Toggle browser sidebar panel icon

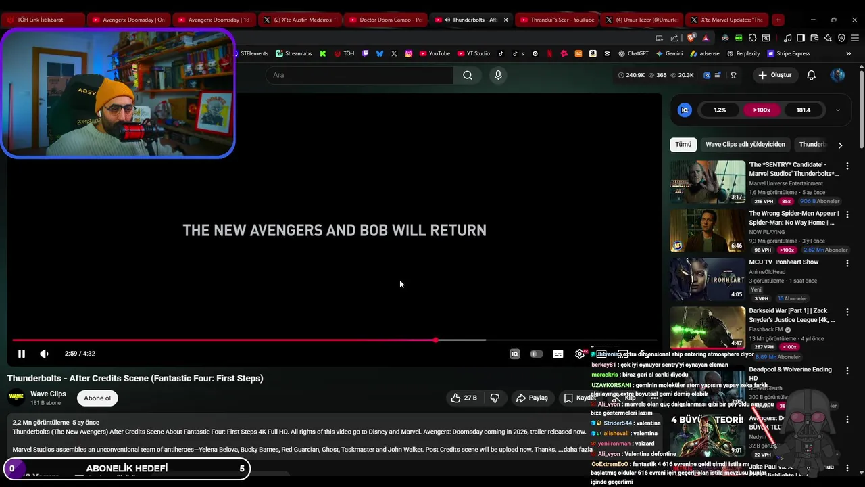(801, 38)
